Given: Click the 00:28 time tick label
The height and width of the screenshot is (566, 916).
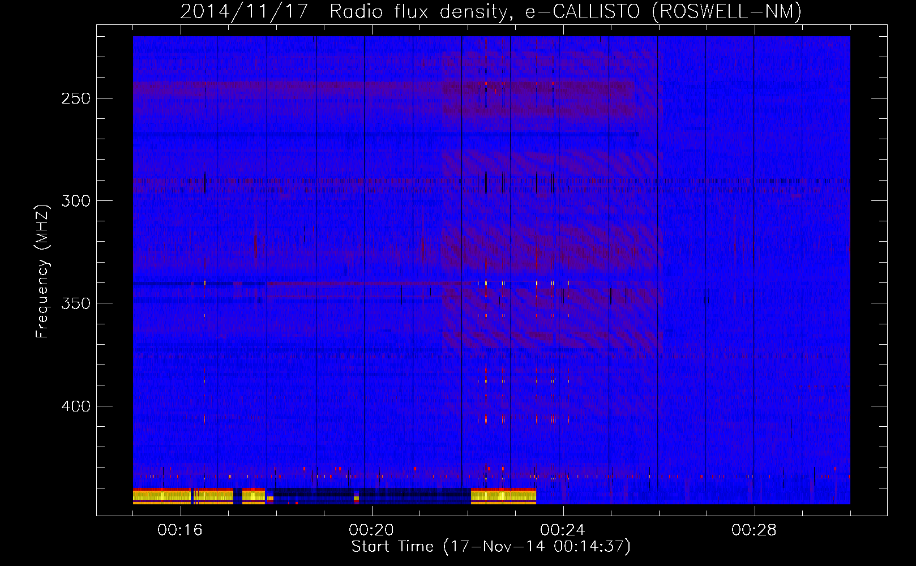Looking at the screenshot, I should click(754, 530).
